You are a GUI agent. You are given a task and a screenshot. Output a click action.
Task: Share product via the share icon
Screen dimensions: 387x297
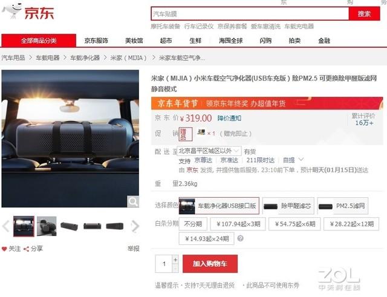(x=26, y=249)
